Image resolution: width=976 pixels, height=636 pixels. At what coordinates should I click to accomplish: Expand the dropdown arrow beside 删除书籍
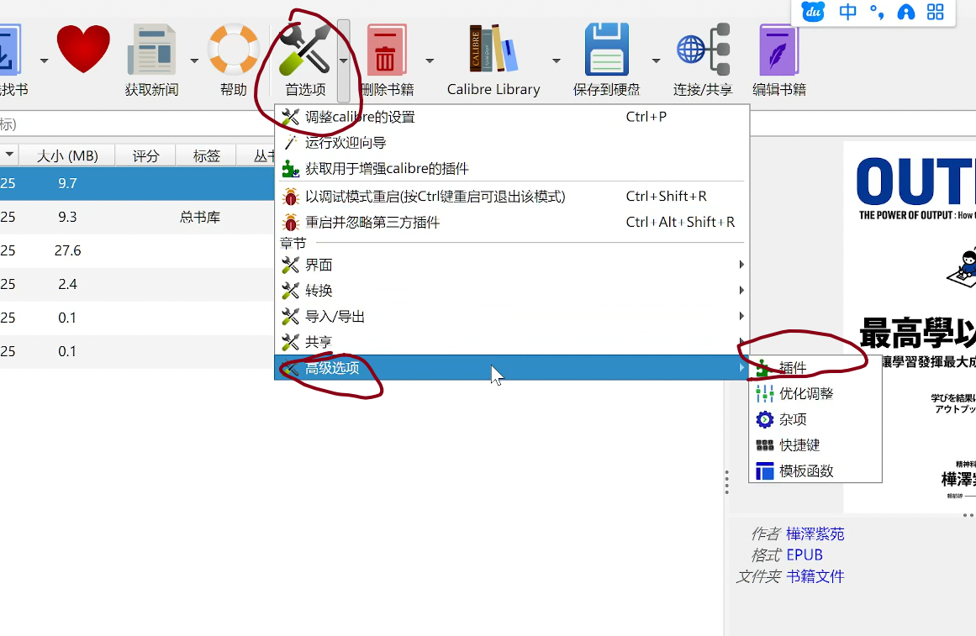pyautogui.click(x=430, y=61)
